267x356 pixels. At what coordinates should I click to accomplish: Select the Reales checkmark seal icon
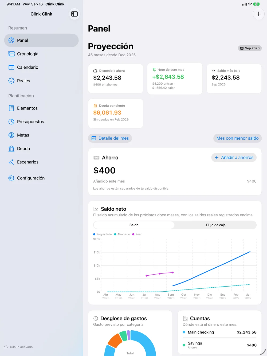tap(11, 81)
